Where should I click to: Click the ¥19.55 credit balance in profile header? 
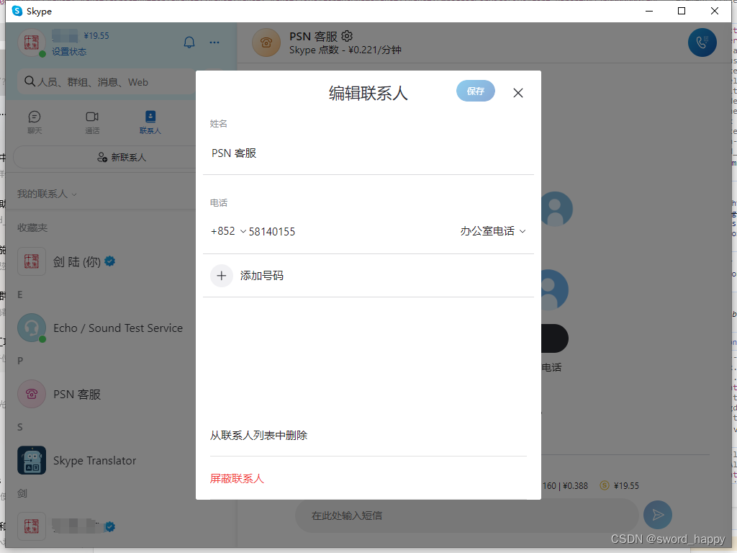point(96,36)
